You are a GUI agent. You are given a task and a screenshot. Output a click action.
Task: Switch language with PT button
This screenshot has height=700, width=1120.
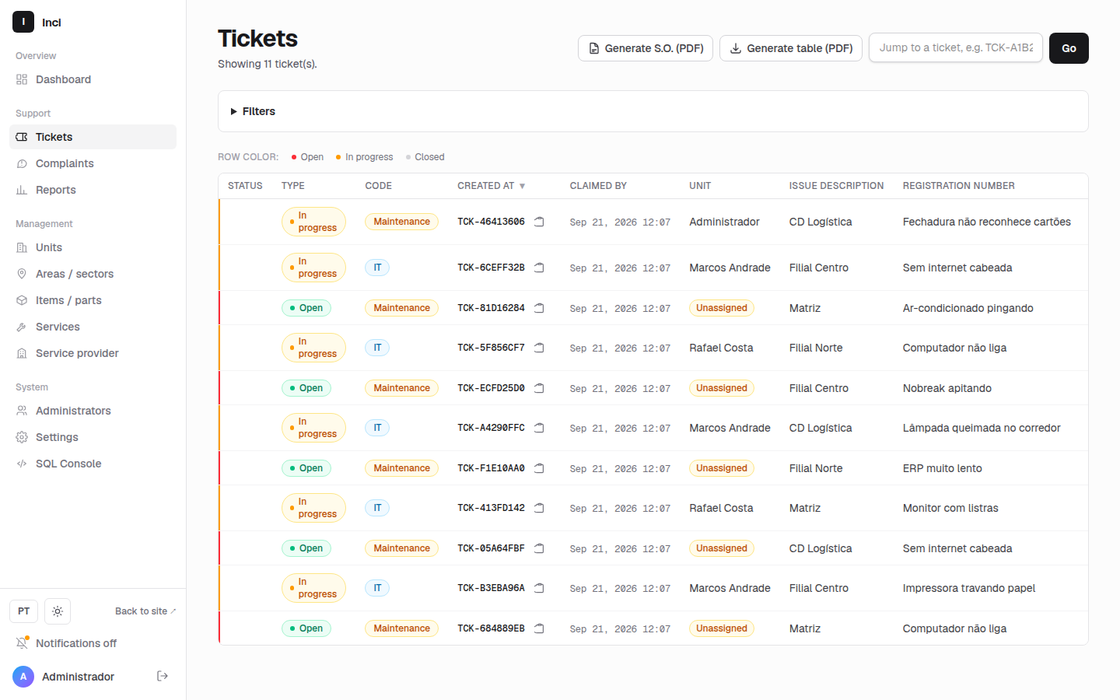[24, 611]
